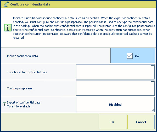The height and width of the screenshot is (132, 157).
Task: Dismiss dialog with the Cancel button
Action: pyautogui.click(x=141, y=122)
